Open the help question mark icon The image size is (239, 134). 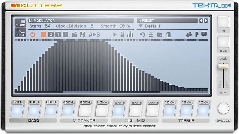(x=197, y=34)
